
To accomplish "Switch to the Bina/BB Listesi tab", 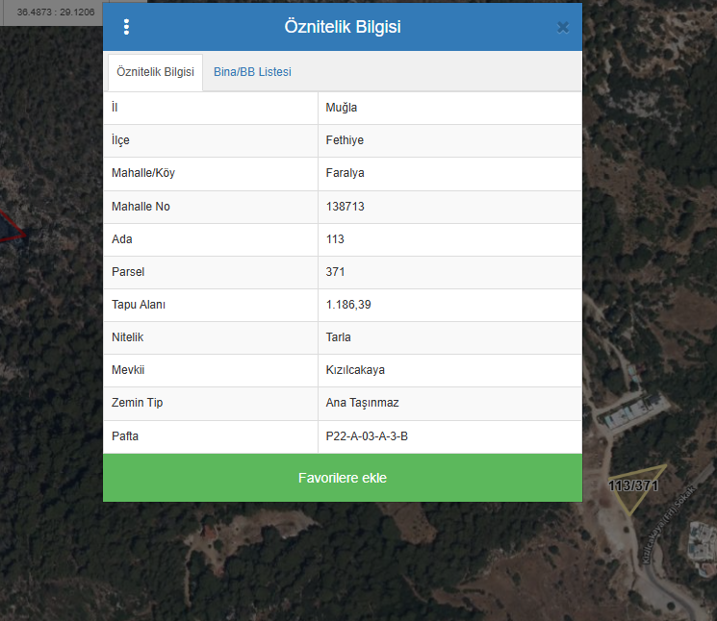I will (252, 72).
